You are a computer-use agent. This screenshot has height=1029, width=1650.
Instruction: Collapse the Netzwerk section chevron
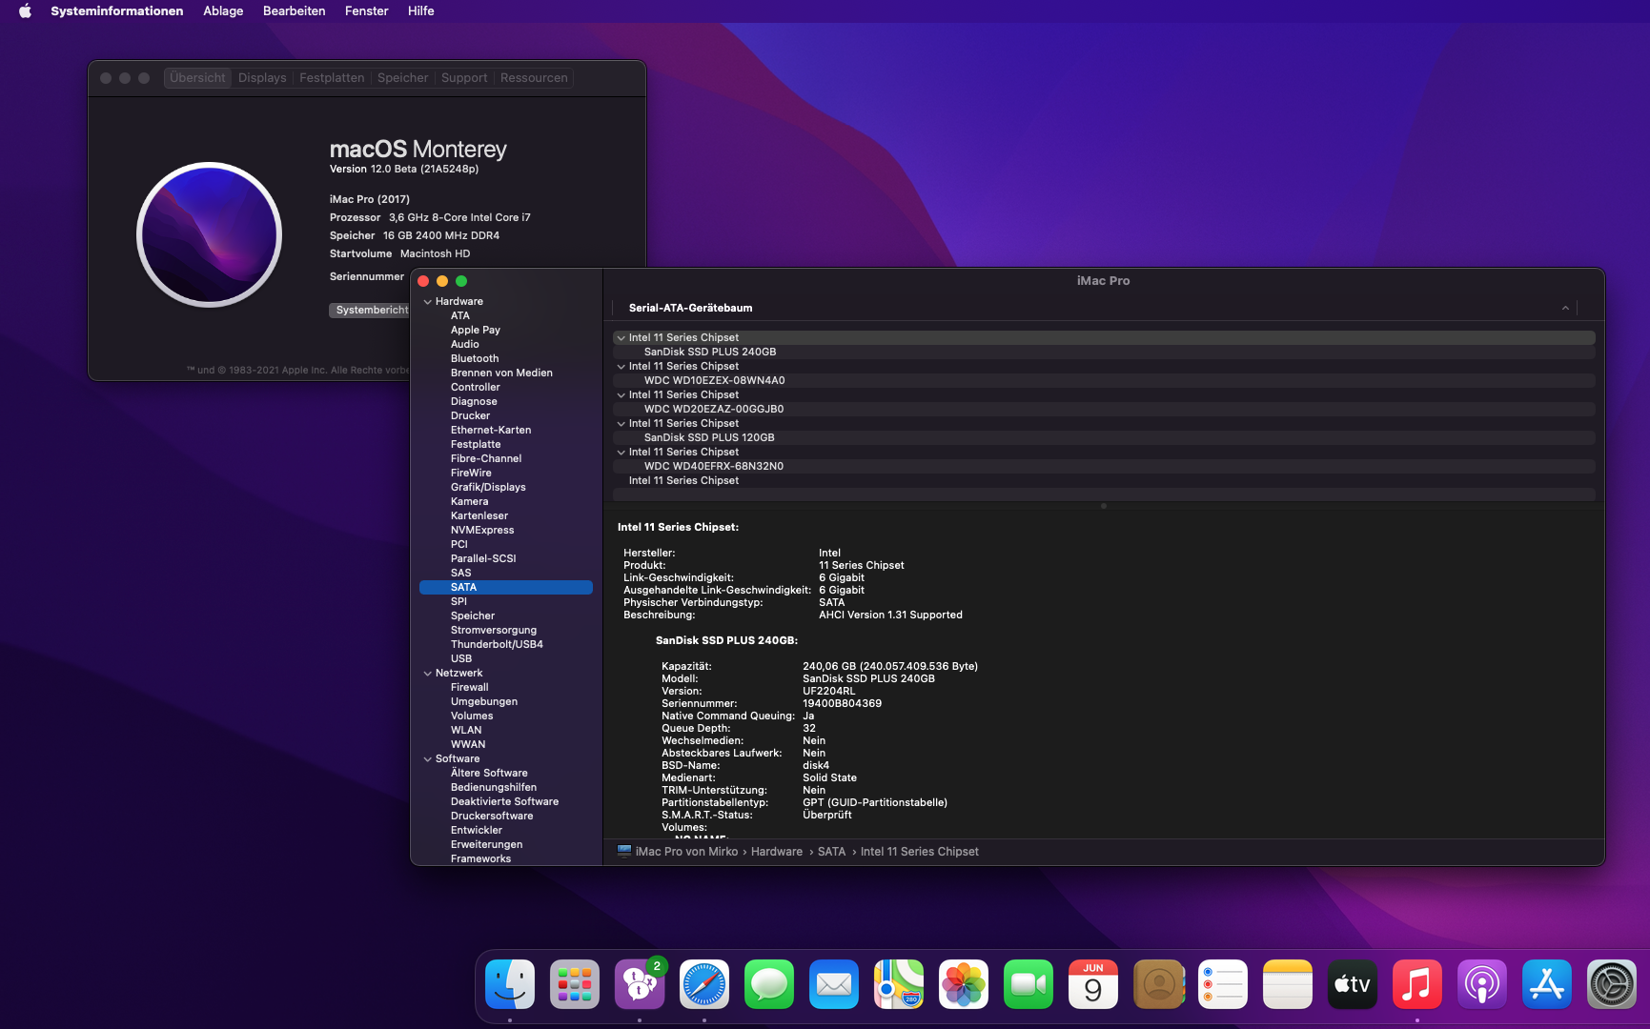428,674
